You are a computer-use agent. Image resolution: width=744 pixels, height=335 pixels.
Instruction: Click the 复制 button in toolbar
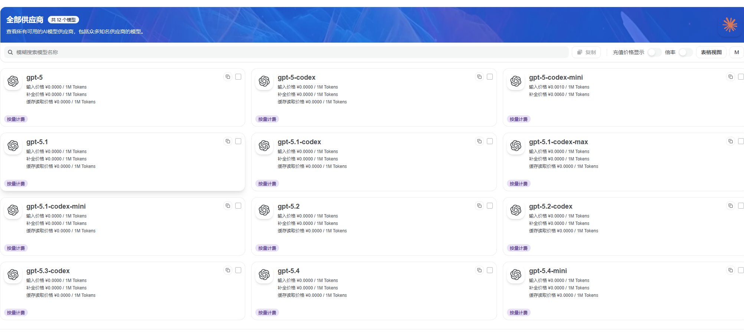(x=586, y=52)
